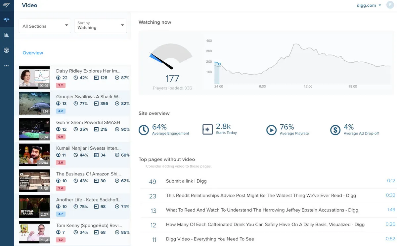Click the Average Engagement clock icon
Screen dimensions: 397x246
(x=144, y=130)
